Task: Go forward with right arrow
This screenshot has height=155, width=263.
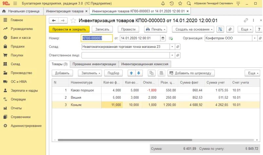Action: tap(63, 21)
